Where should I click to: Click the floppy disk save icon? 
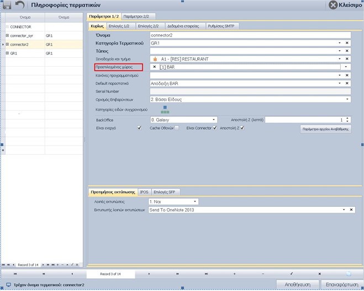(7, 5)
